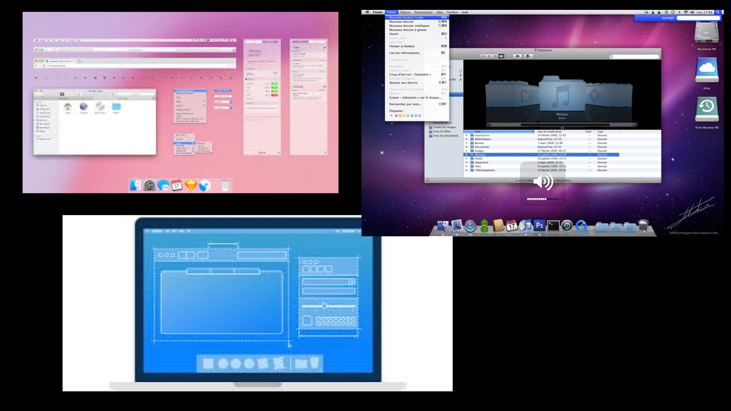
Task: Click the Quick Look eye button
Action: point(517,56)
